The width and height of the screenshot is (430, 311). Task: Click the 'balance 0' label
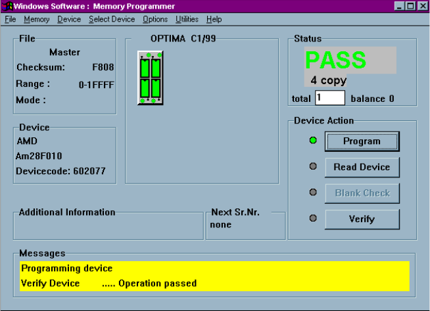[372, 99]
